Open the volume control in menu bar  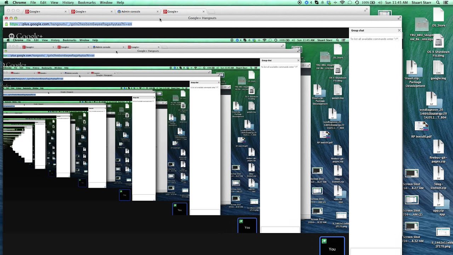pyautogui.click(x=380, y=2)
